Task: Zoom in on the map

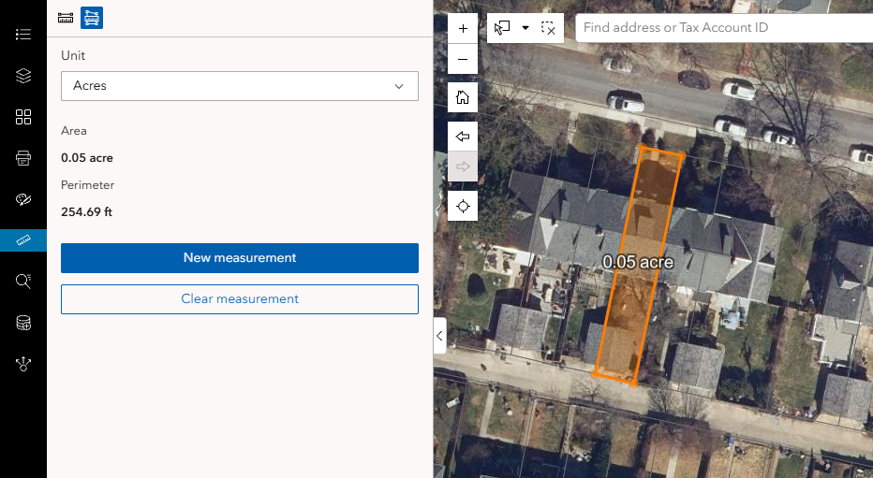Action: [x=463, y=29]
